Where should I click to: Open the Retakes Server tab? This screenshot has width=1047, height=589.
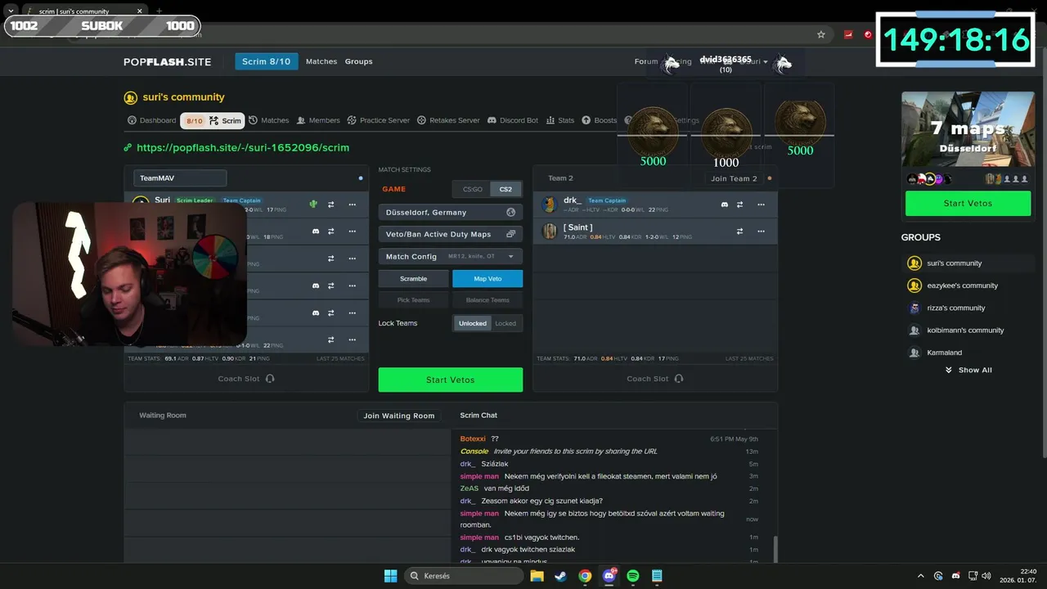[448, 120]
